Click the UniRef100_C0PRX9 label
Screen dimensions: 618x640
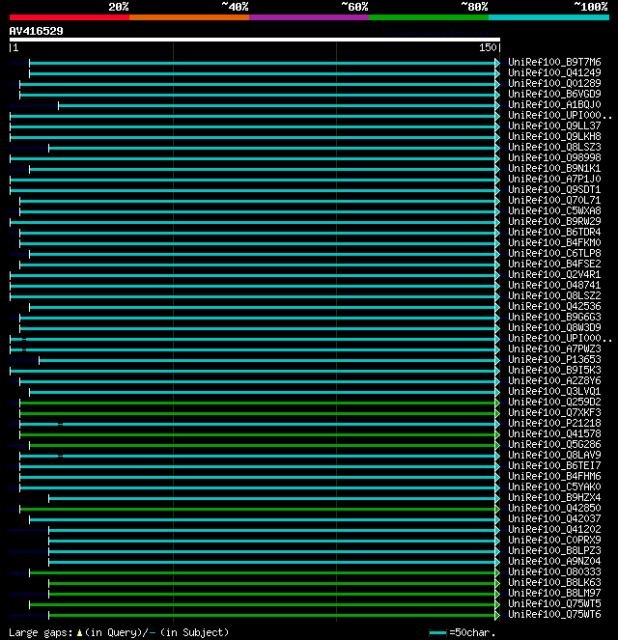pos(554,540)
